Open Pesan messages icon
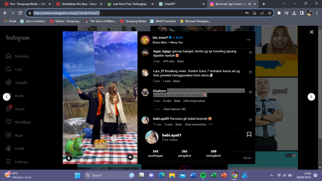 point(8,108)
